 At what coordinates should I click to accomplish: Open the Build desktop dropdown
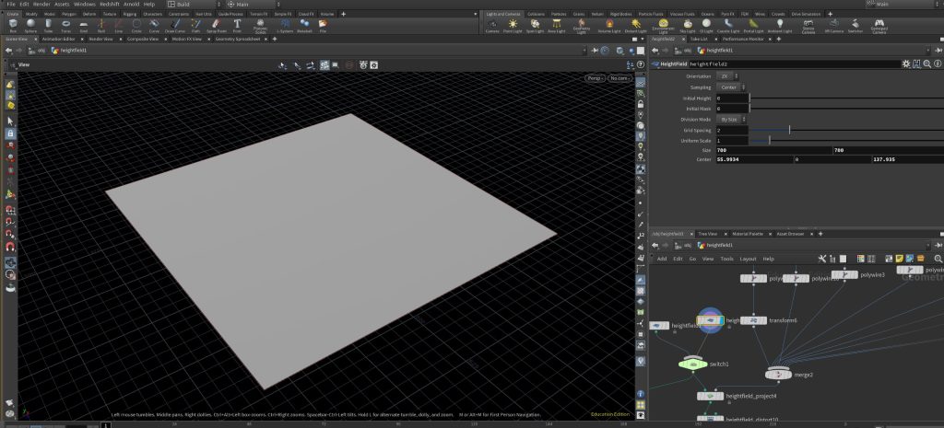click(192, 5)
